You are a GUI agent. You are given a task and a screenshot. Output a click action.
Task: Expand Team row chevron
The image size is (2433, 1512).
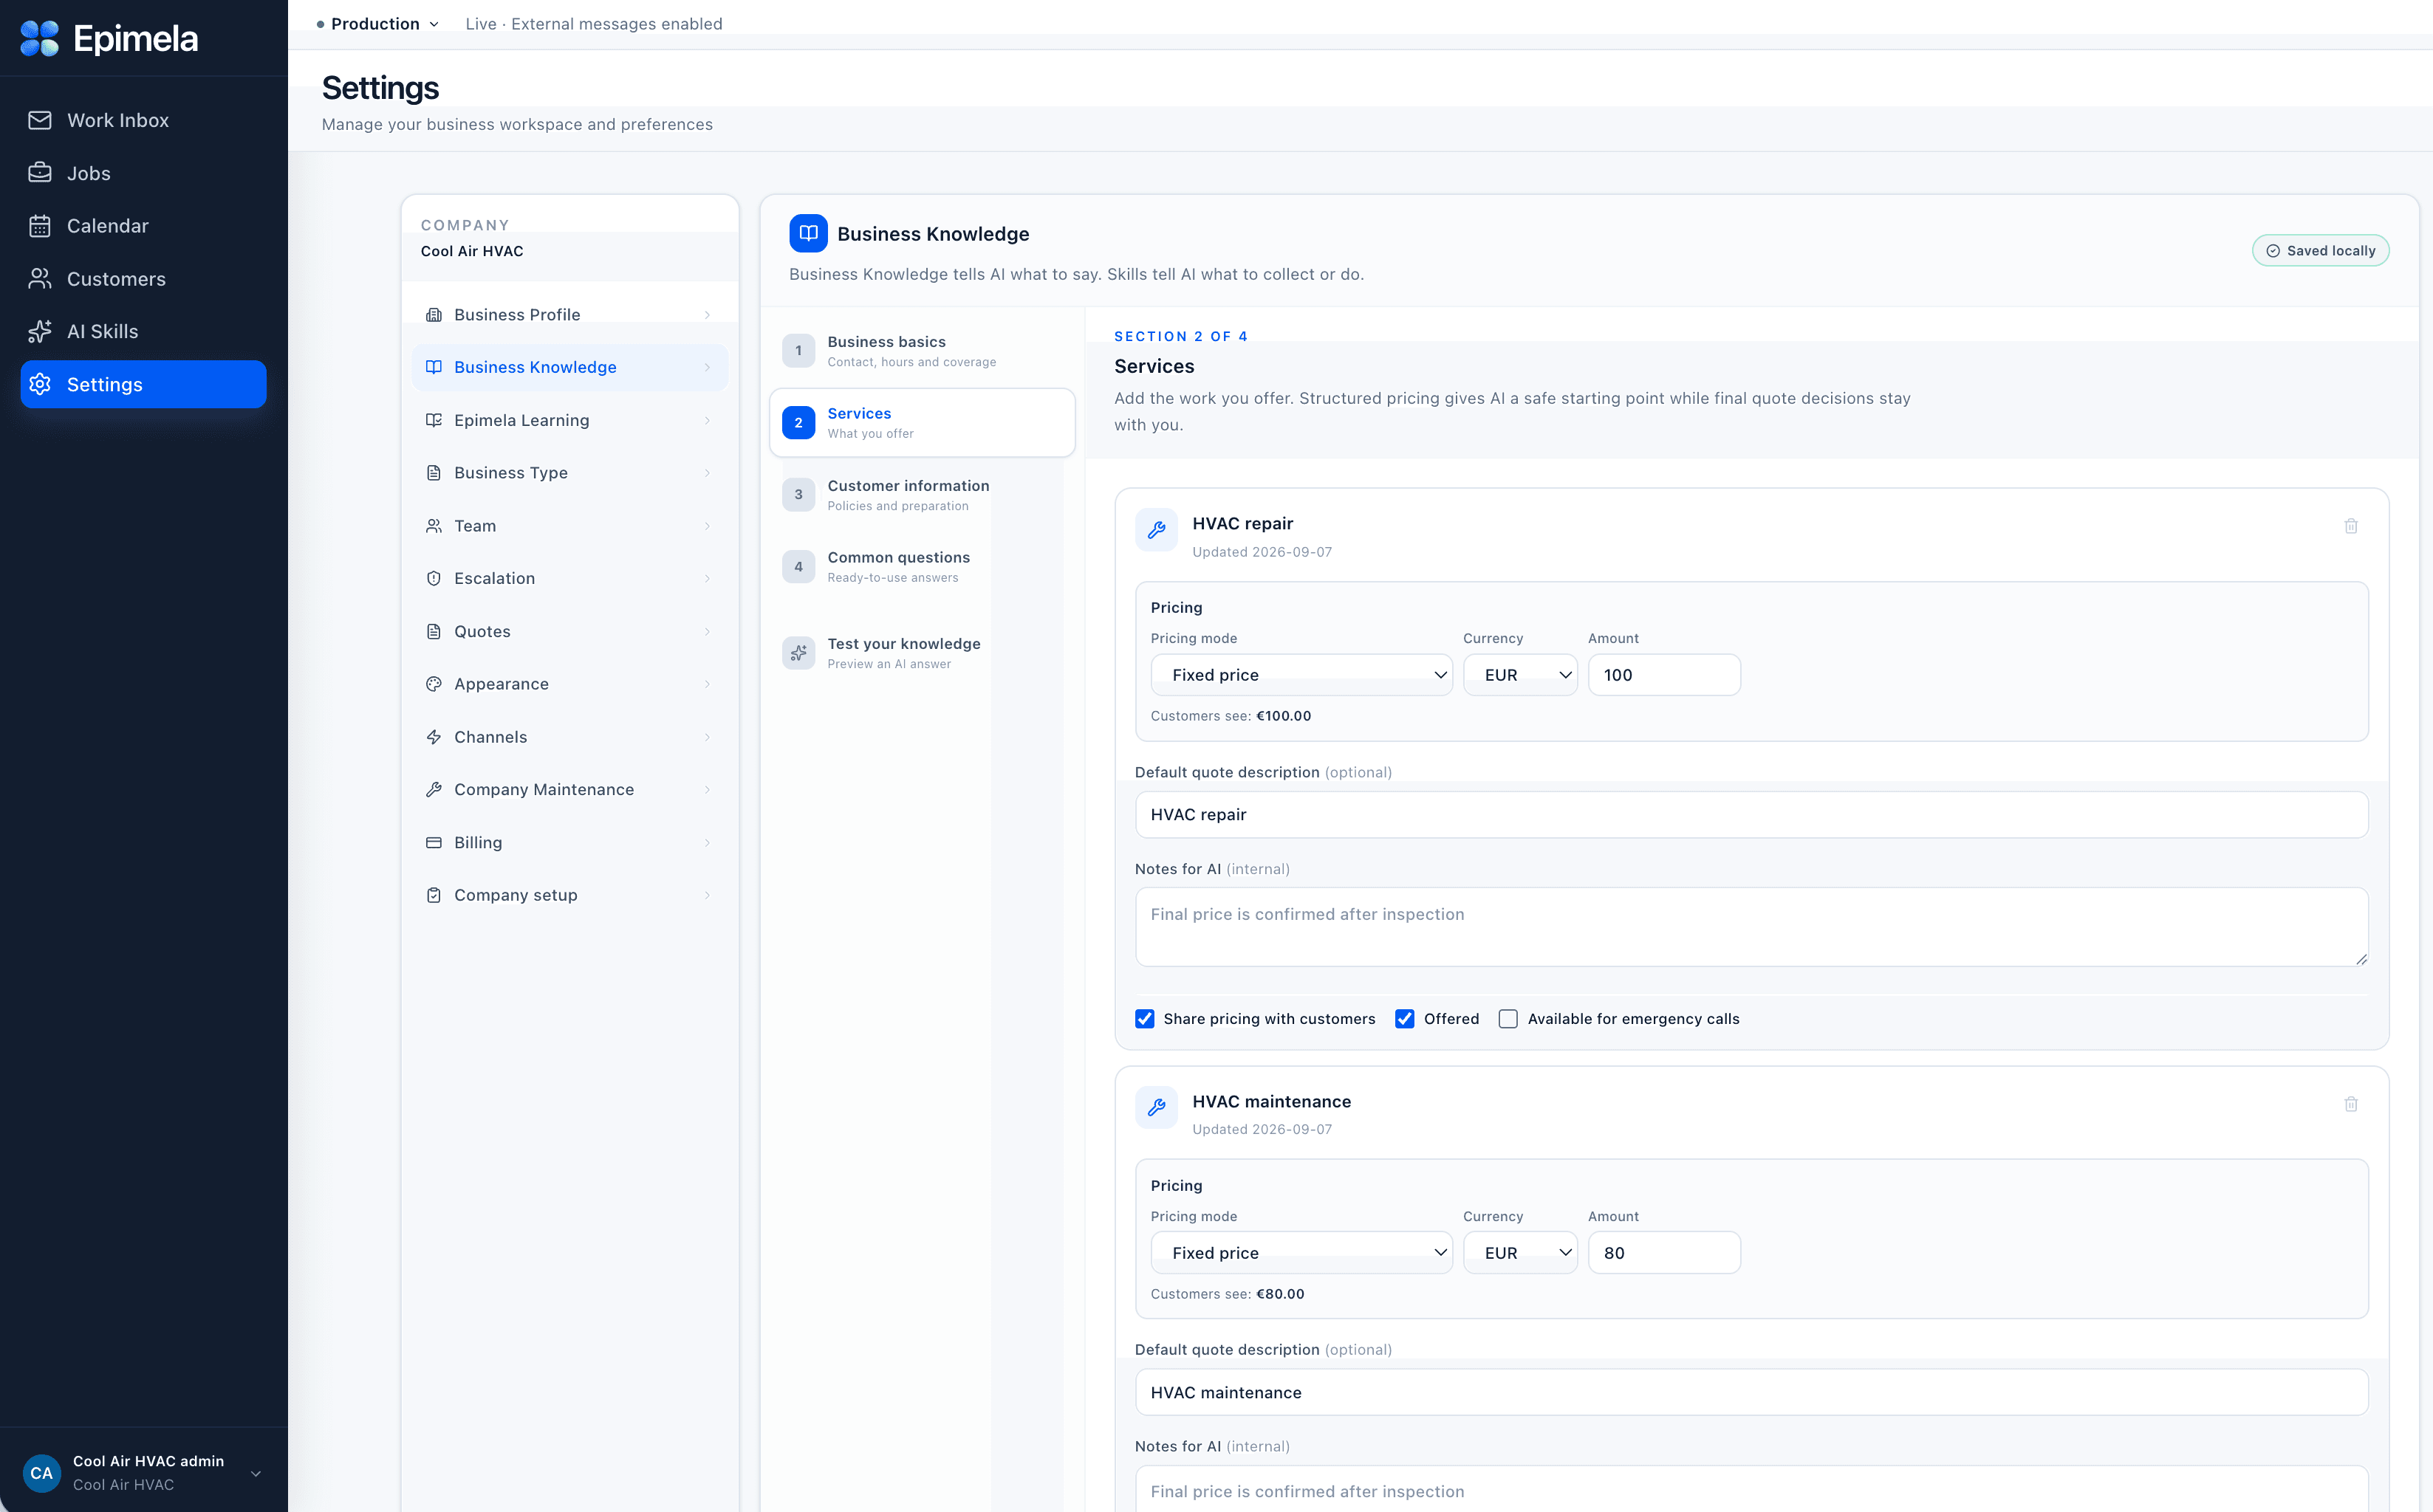pos(708,526)
